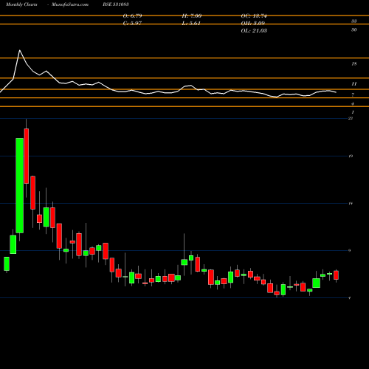
Task: Click the '30' upper axis label
Action: tap(354, 30)
